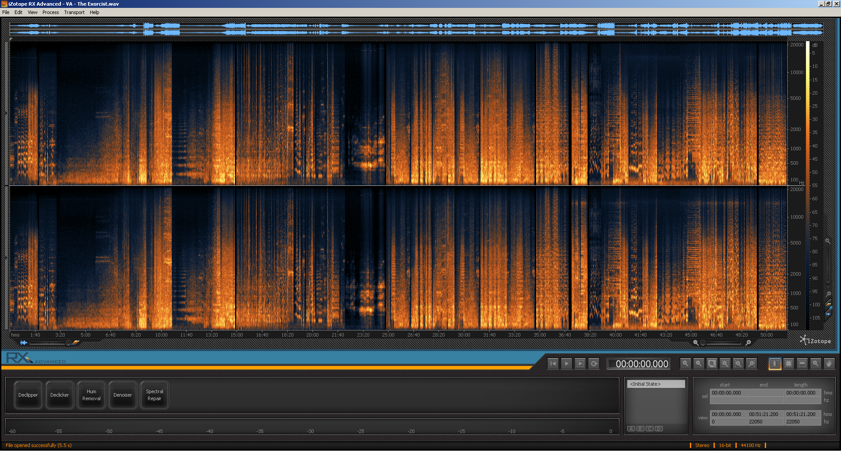Open the Hum Removal module
The image size is (841, 451).
point(91,395)
